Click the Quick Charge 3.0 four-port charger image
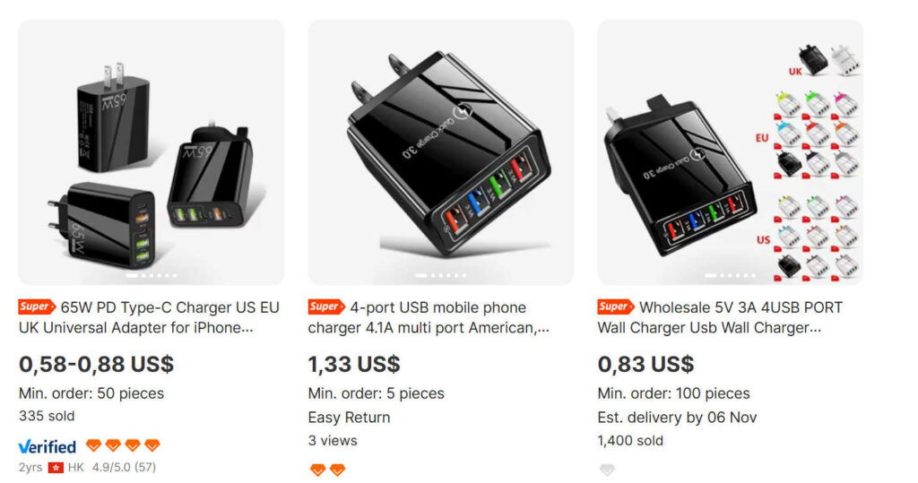Viewport: 918px width, 483px height. [441, 152]
